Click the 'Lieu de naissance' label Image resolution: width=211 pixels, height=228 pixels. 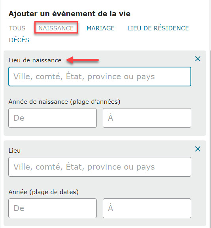[x=35, y=60]
